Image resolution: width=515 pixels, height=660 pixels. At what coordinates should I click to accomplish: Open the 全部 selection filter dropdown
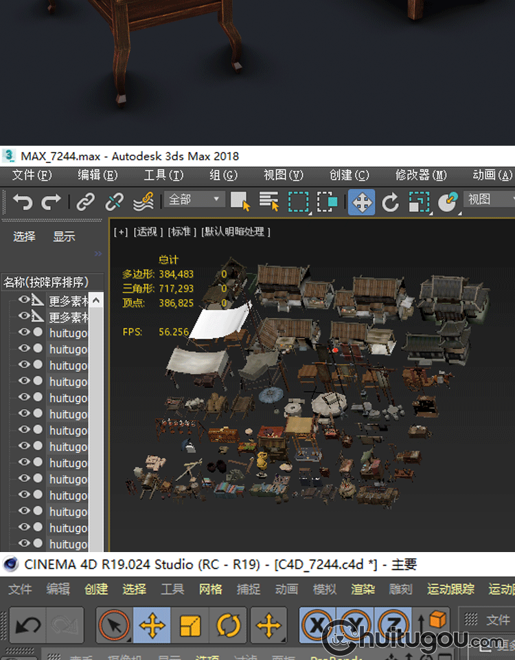click(195, 200)
